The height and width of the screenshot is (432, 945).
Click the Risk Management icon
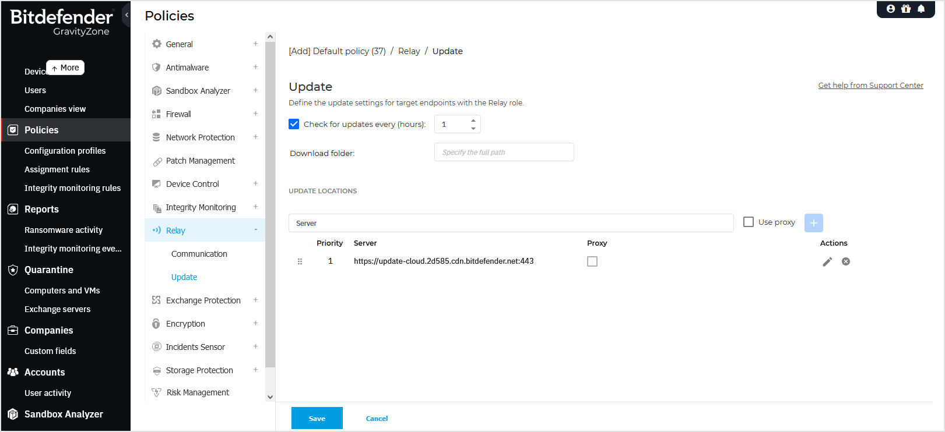pyautogui.click(x=156, y=392)
